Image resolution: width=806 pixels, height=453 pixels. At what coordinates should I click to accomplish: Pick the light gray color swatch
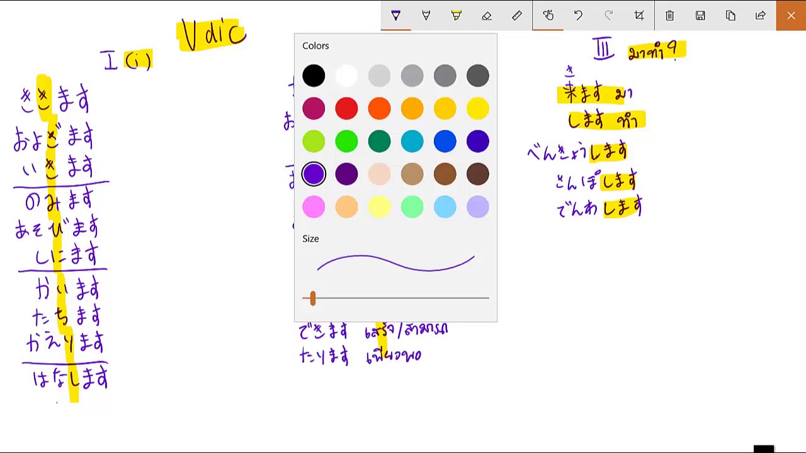click(x=379, y=75)
